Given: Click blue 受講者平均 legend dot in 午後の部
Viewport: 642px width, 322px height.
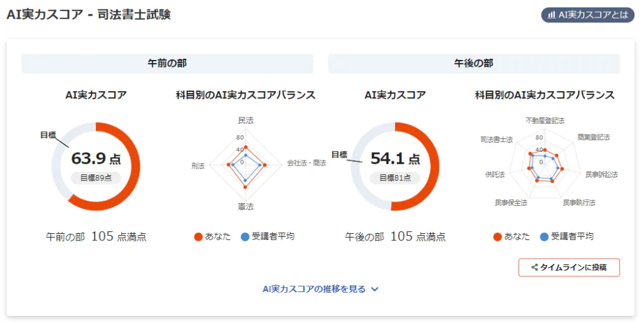Looking at the screenshot, I should point(544,237).
